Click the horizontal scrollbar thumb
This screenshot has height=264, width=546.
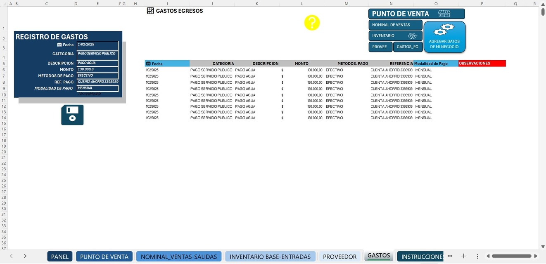click(511, 256)
